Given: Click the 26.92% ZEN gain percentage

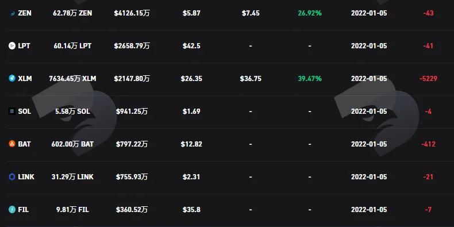Looking at the screenshot, I should coord(310,13).
